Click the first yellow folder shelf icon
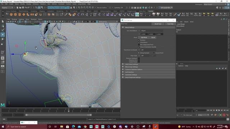The height and width of the screenshot is (129, 230). pos(204,14)
